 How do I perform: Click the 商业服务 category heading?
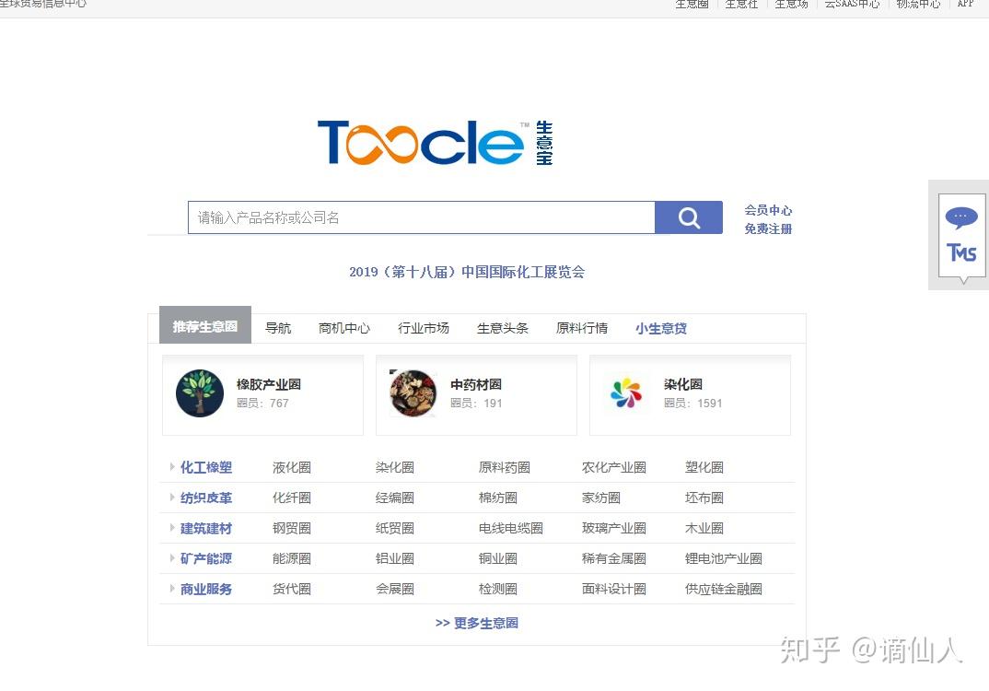(206, 589)
